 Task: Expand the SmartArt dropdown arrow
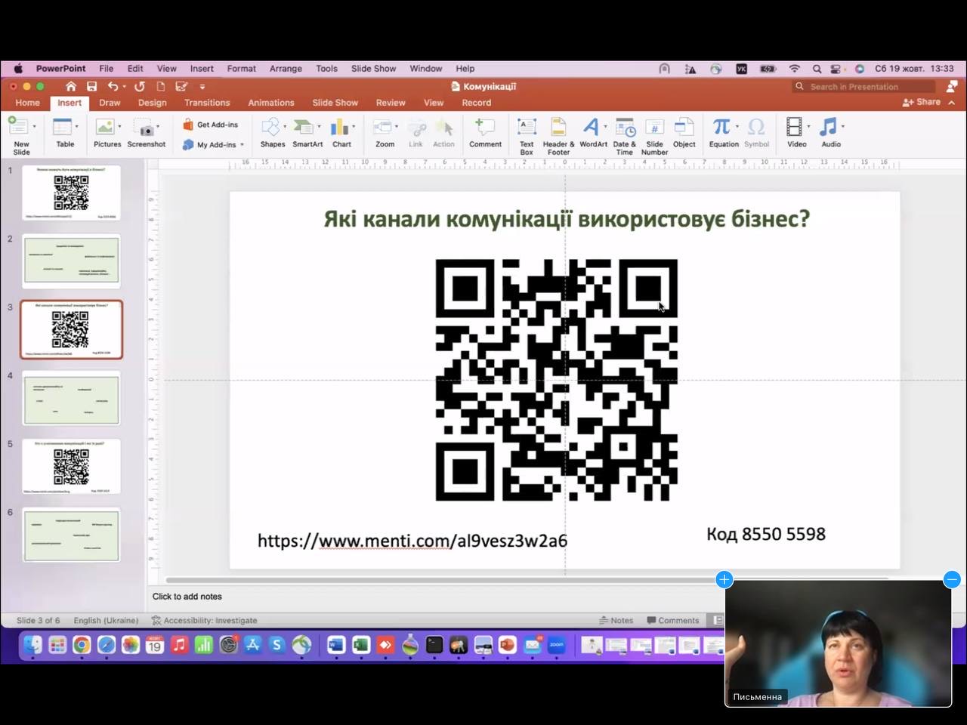[x=319, y=126]
